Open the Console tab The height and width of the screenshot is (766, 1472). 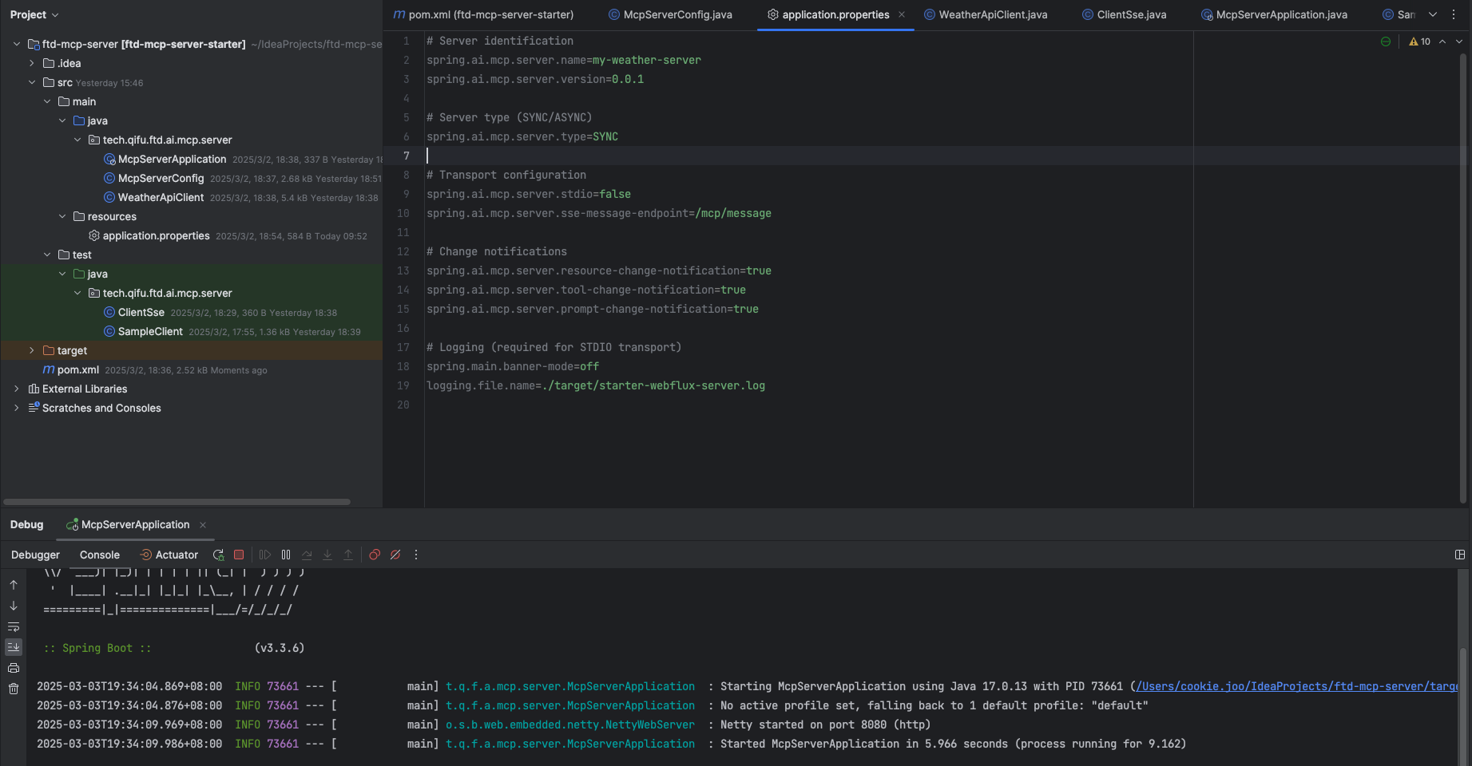[100, 555]
